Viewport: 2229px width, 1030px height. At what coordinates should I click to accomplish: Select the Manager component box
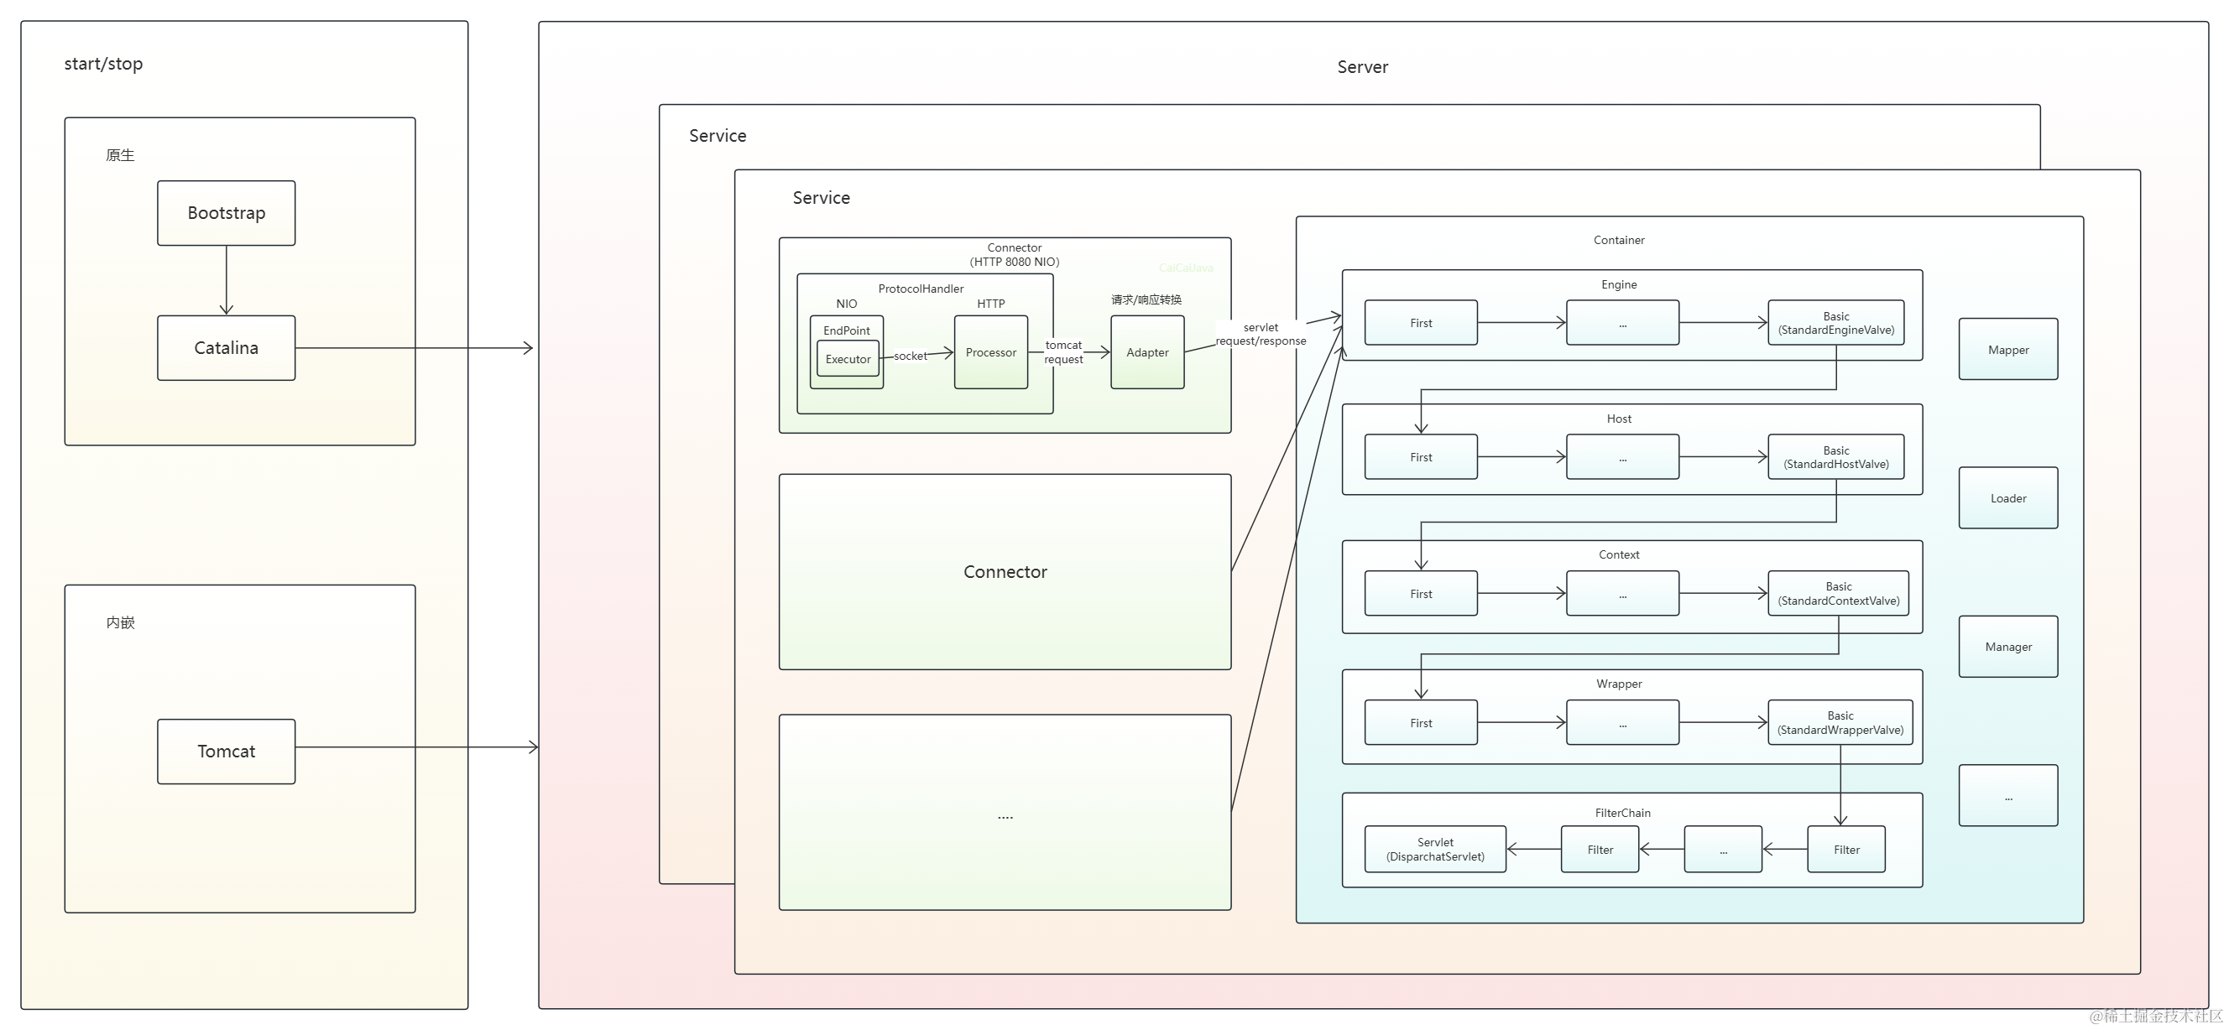2007,647
